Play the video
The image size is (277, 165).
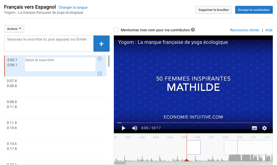click(x=124, y=128)
